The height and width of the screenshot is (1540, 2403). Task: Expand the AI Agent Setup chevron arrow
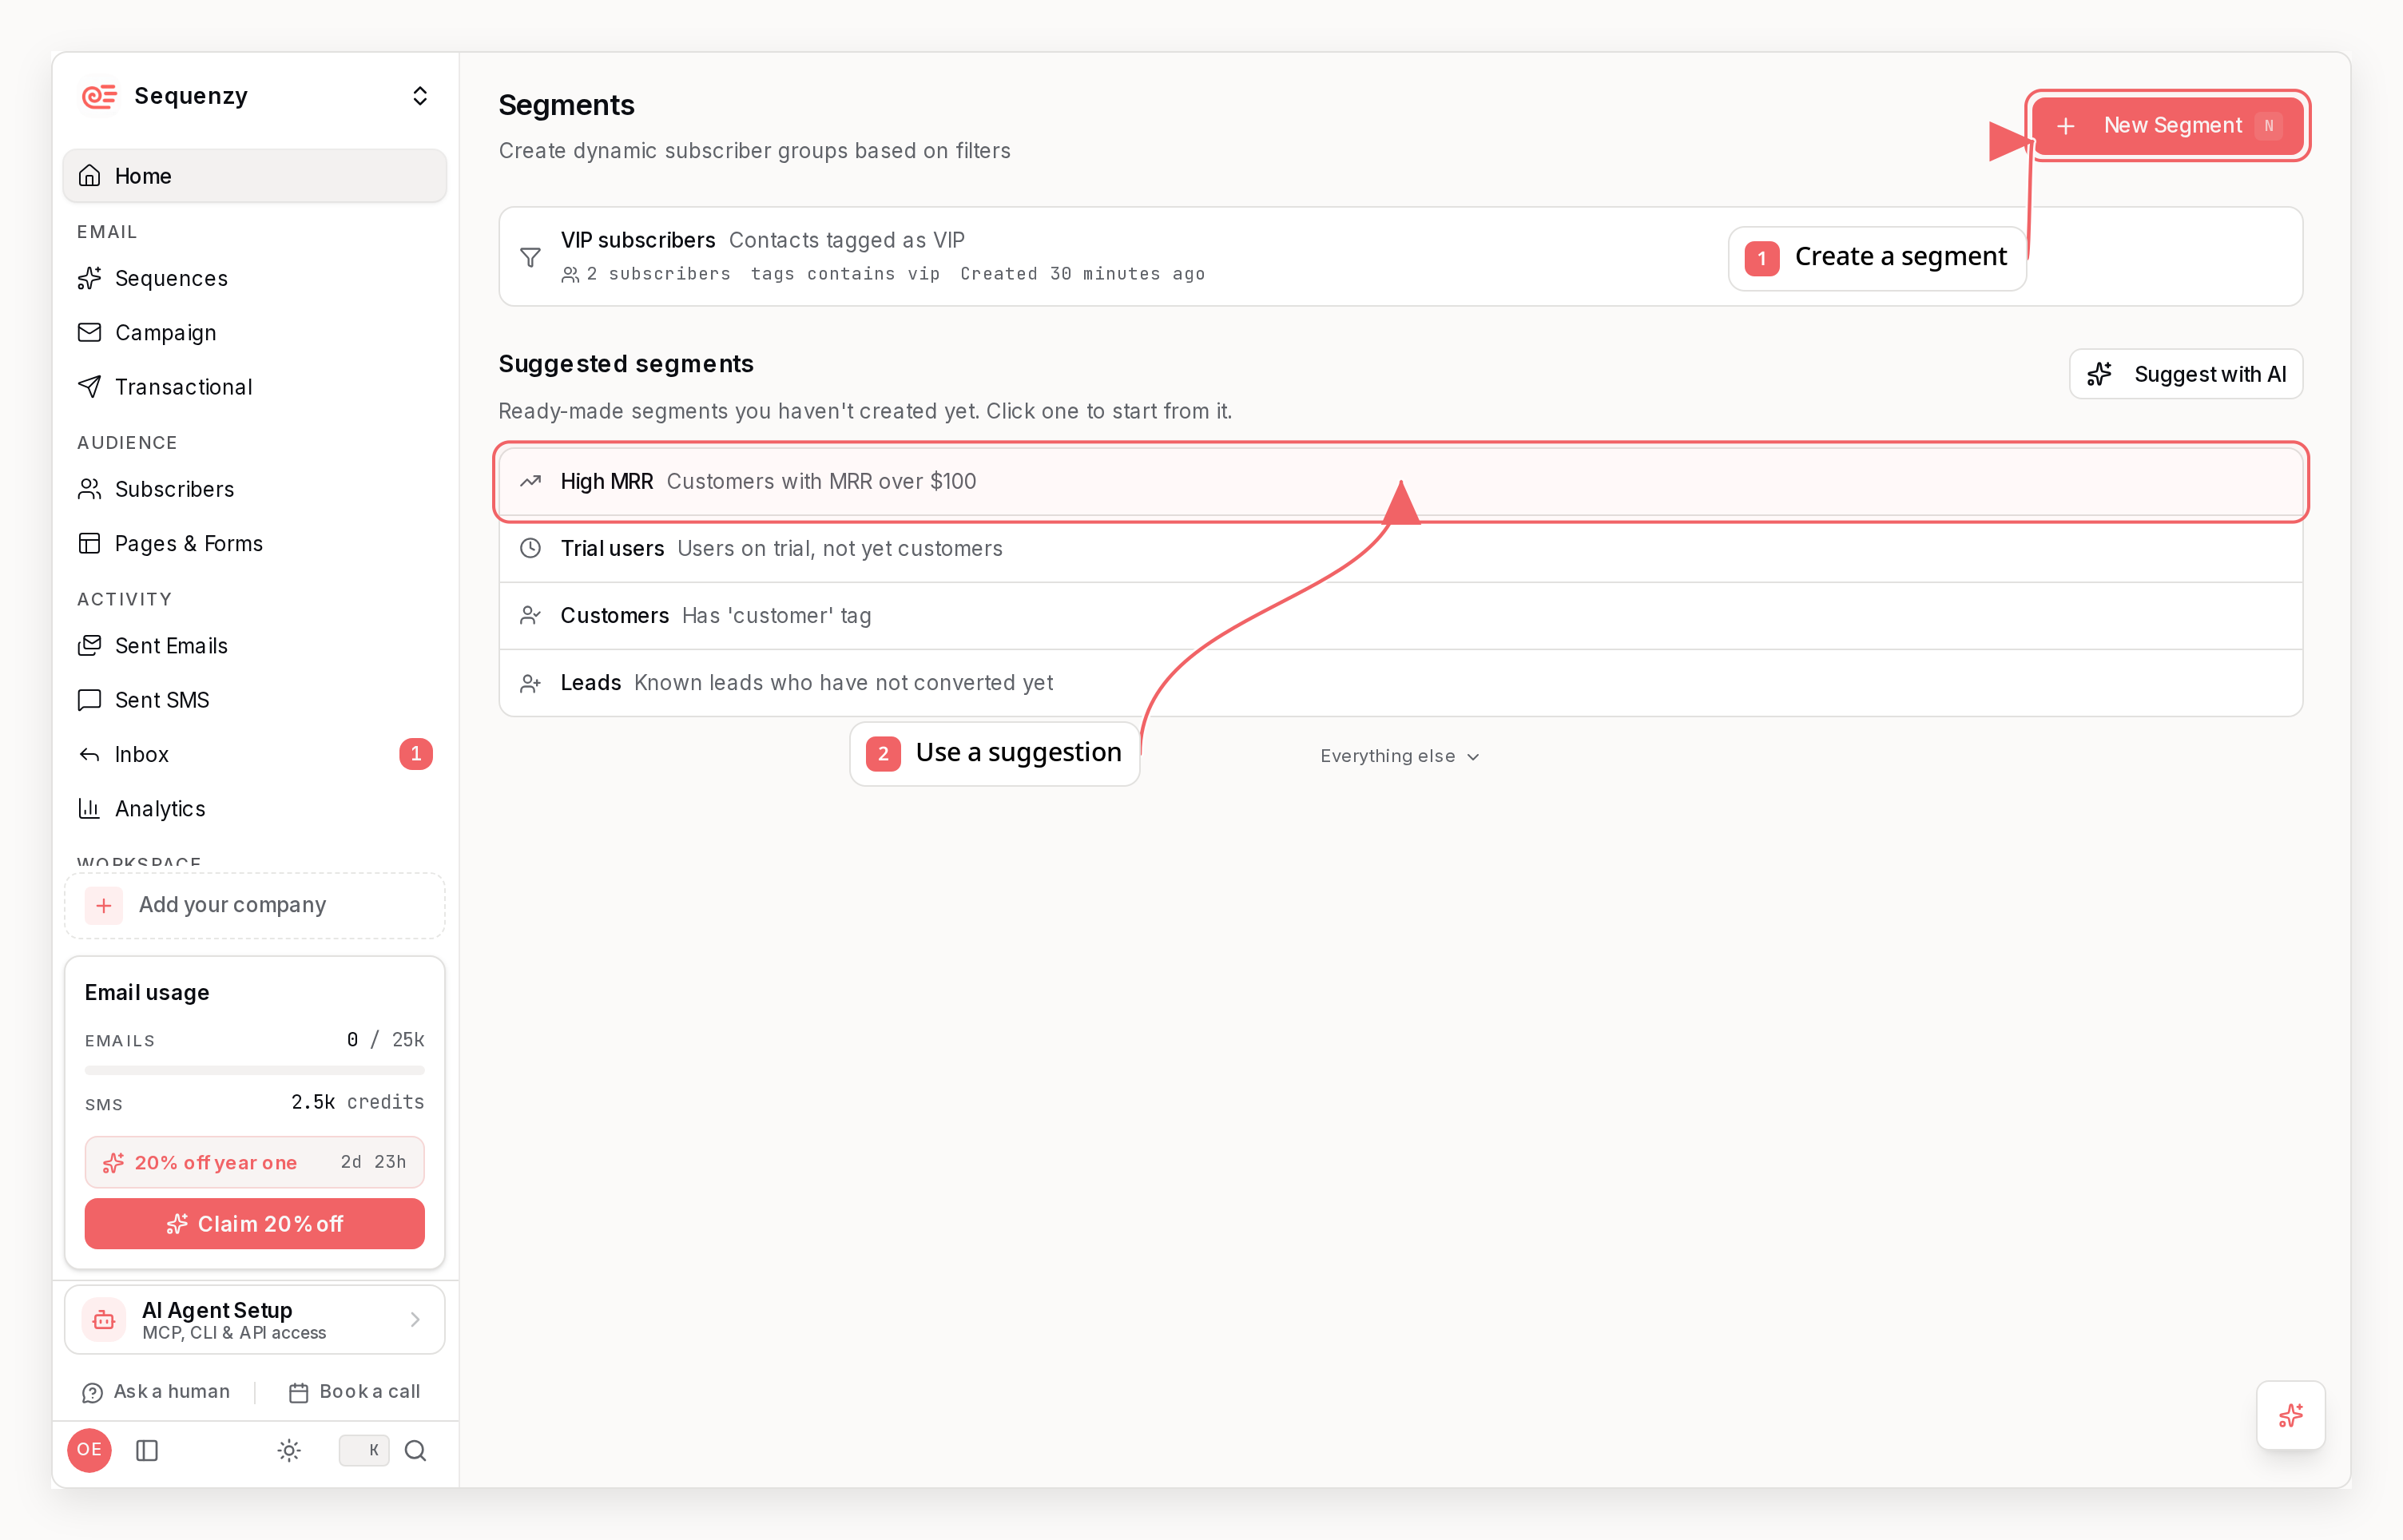[415, 1320]
